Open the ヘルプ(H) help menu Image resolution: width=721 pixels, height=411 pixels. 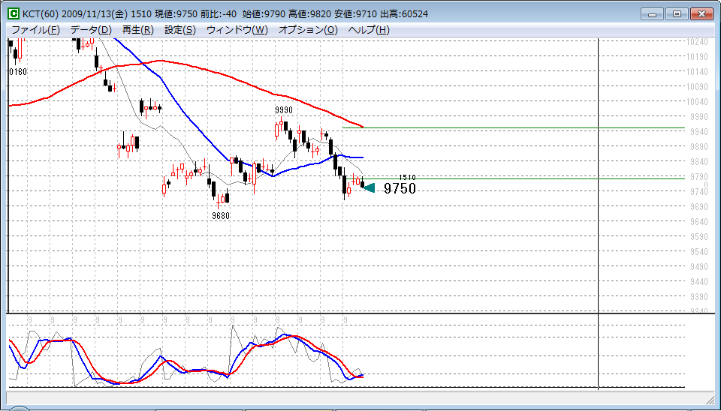369,30
